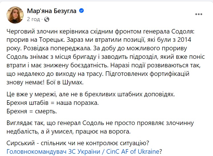The image size is (213, 156).
Task: Click the line "Брехня = смерть."
Action: (31, 111)
